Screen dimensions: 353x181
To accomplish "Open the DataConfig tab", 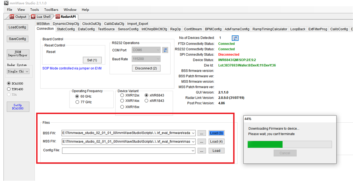I will (86, 29).
